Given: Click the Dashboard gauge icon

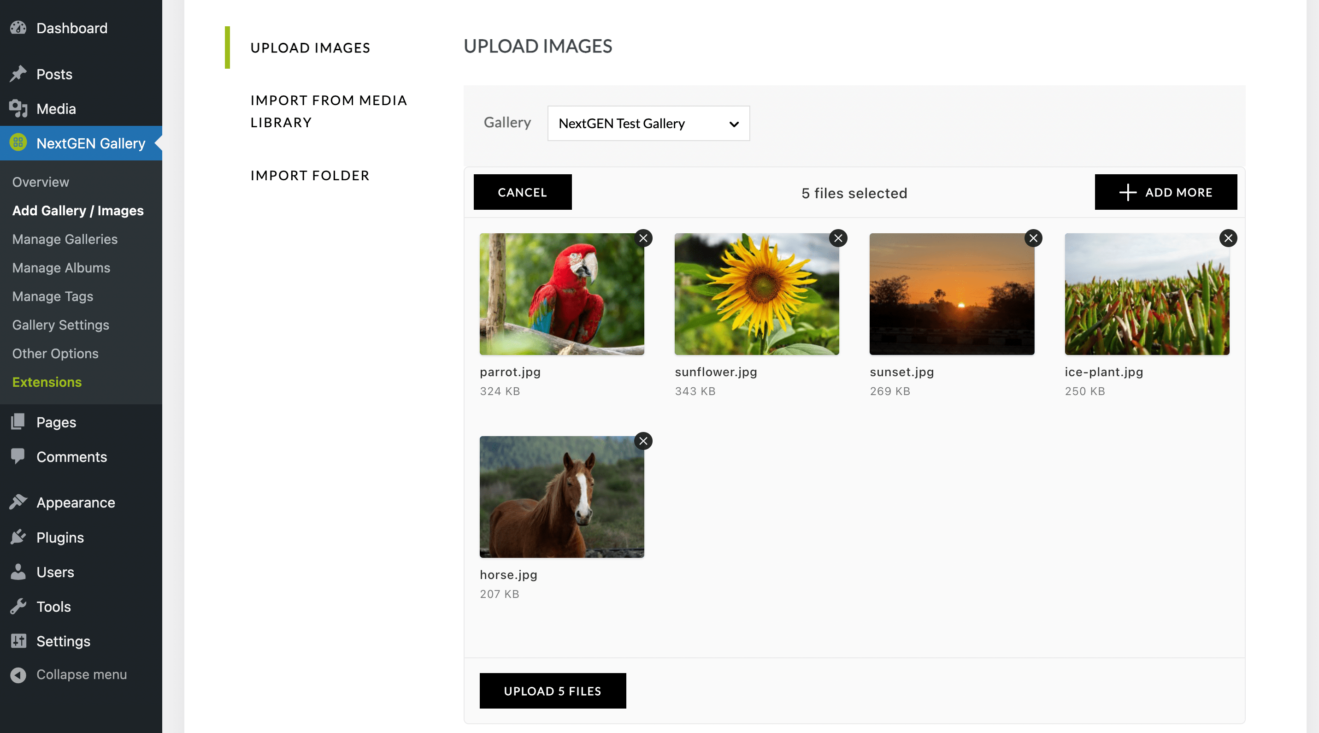Looking at the screenshot, I should tap(18, 28).
